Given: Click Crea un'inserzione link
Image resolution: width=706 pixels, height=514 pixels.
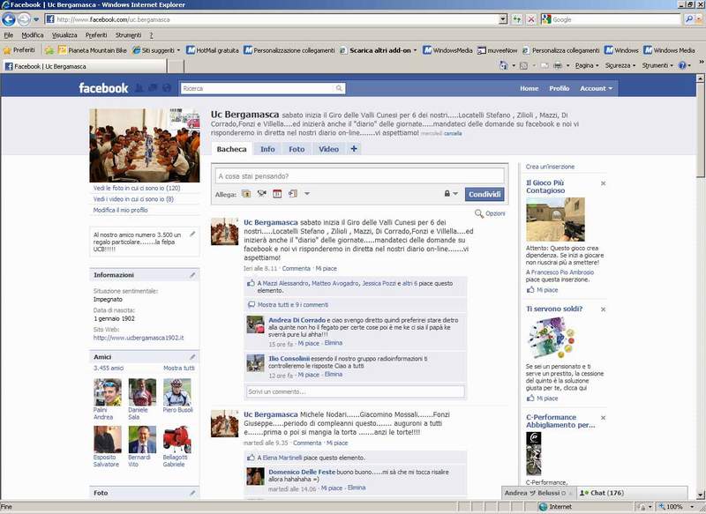Looking at the screenshot, I should [x=550, y=167].
